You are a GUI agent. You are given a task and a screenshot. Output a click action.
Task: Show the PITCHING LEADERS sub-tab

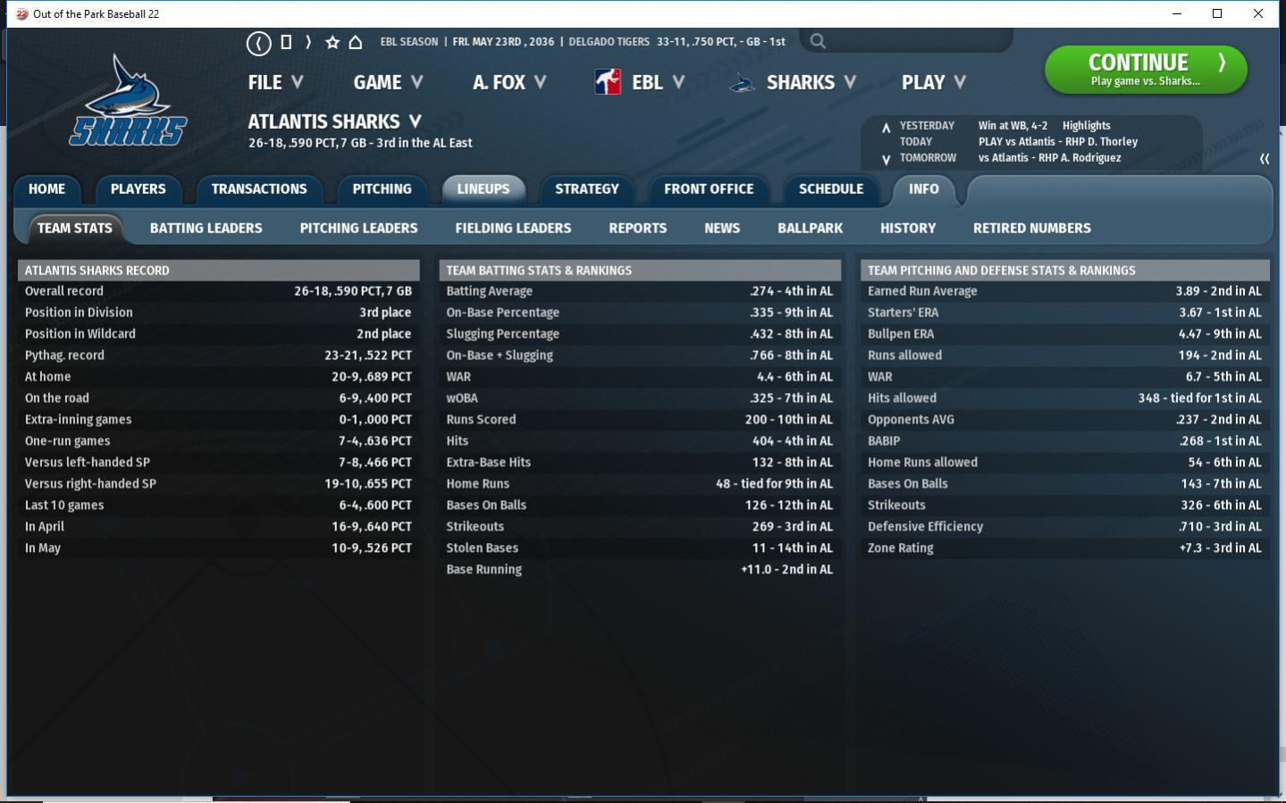point(358,229)
